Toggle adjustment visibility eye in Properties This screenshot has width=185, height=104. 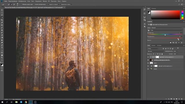pos(179,43)
